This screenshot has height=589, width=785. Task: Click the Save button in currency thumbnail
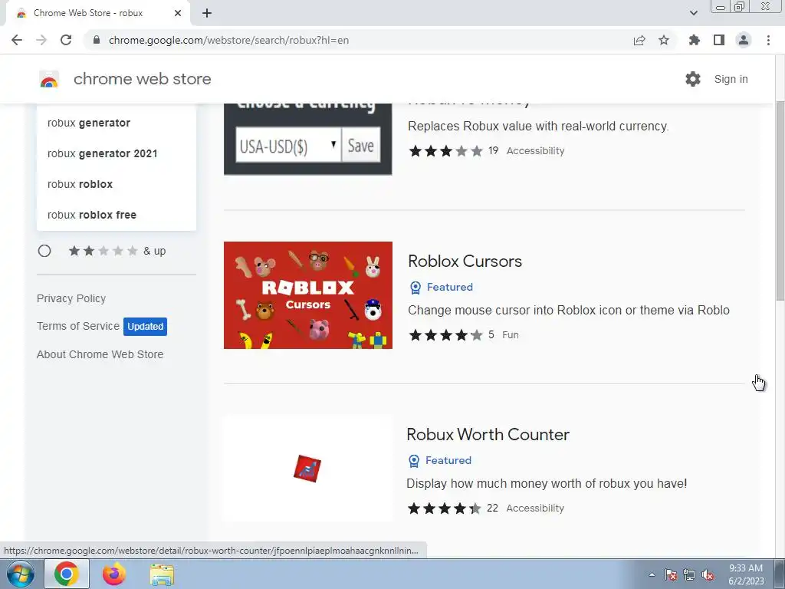coord(361,146)
